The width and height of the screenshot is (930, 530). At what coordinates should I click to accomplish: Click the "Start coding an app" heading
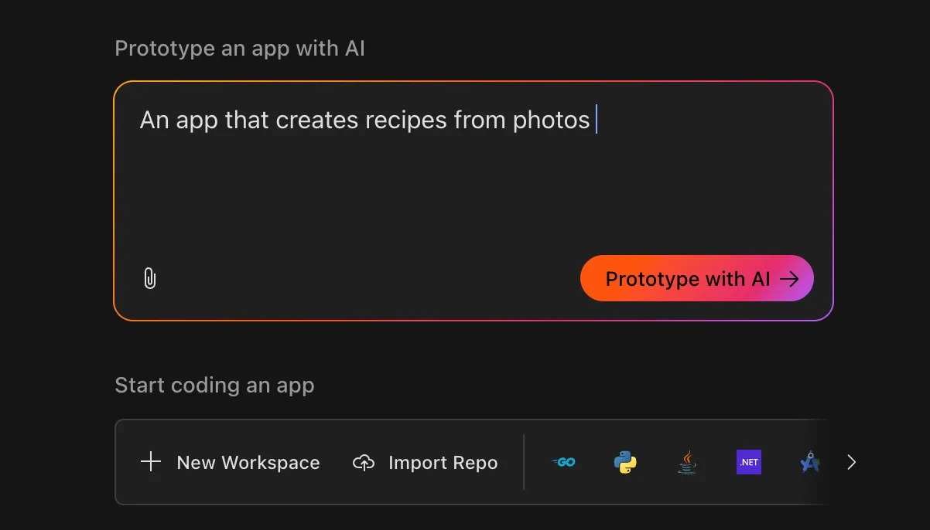click(214, 385)
